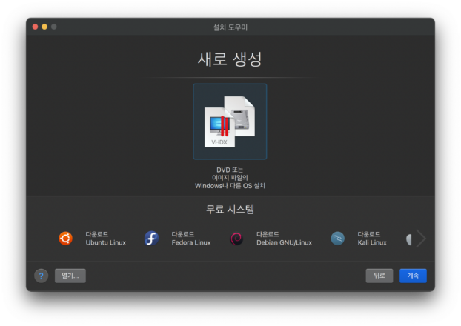Click the 설치 도우미 title bar text
This screenshot has width=461, height=326.
point(230,27)
